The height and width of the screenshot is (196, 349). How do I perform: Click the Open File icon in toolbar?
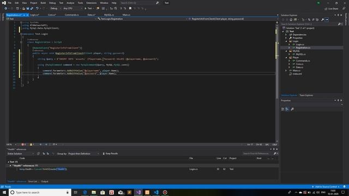tap(23, 9)
